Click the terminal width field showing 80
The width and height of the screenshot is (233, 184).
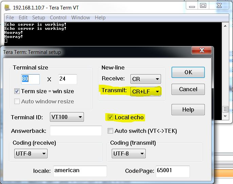[x=30, y=79]
